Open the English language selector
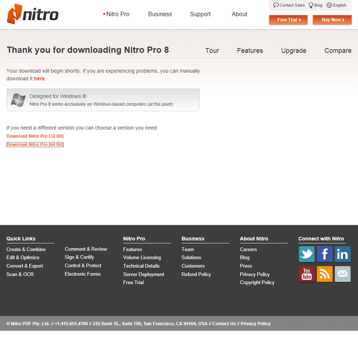Screen dimensions: 358x341 pos(336,5)
